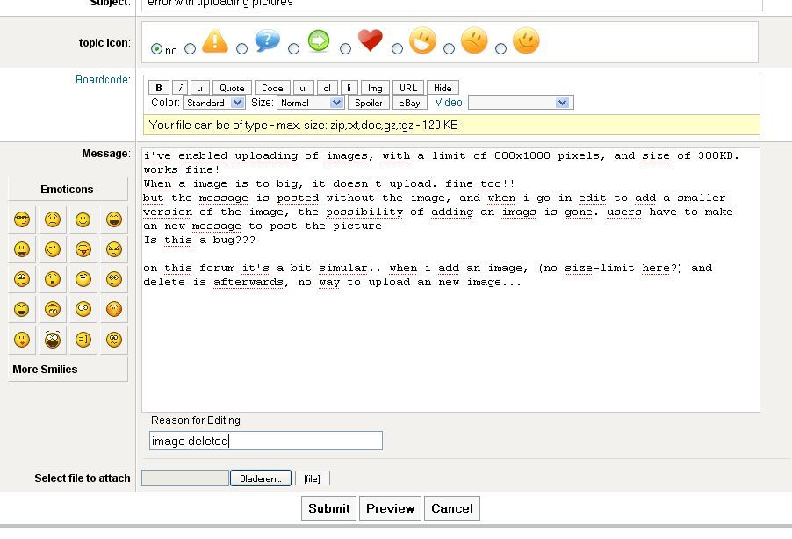The image size is (792, 539).
Task: Select the 'no' topic icon radio button
Action: pos(156,49)
